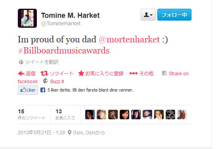Open Tomine M. Harket's profile avatar
Viewport: 218px width, 149px height.
point(27,18)
